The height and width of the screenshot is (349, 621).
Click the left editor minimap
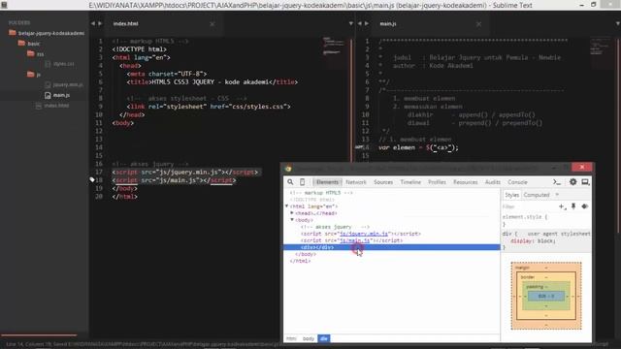point(334,47)
